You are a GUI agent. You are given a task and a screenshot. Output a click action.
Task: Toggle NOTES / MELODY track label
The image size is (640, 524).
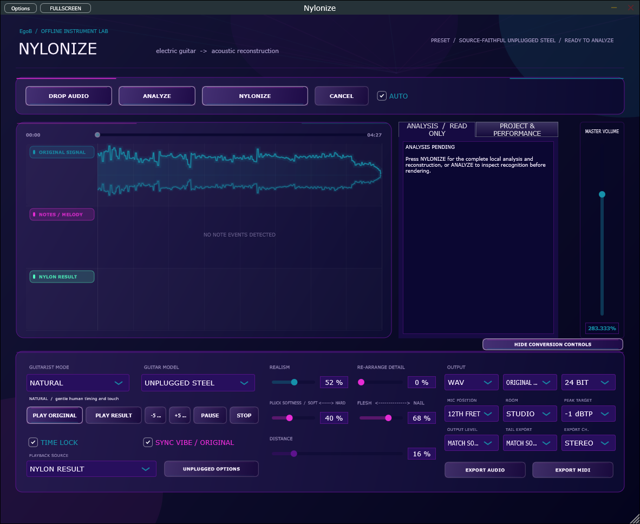coord(62,214)
